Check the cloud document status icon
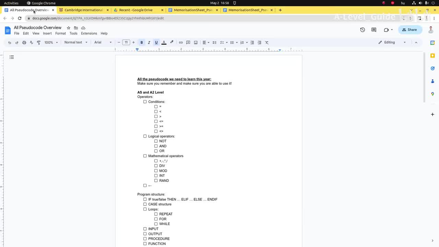The width and height of the screenshot is (439, 247). [83, 28]
